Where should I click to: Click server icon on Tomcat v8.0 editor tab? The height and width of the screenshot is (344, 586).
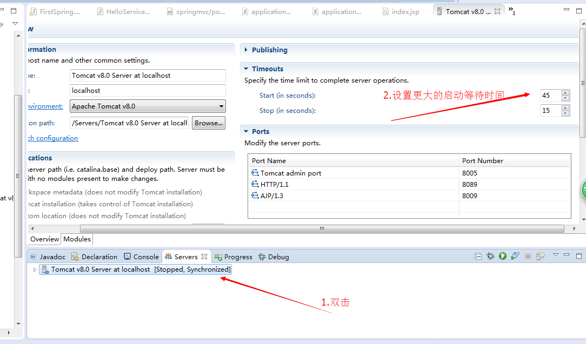coord(439,11)
